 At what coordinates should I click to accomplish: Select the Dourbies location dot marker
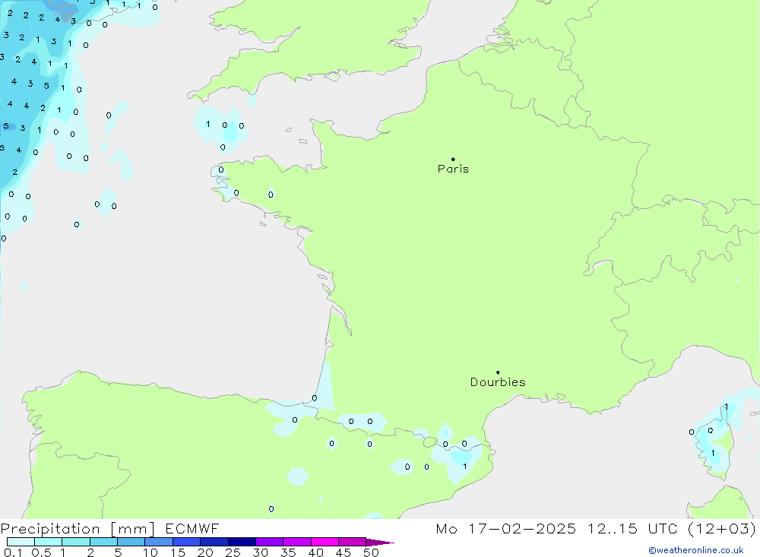498,372
